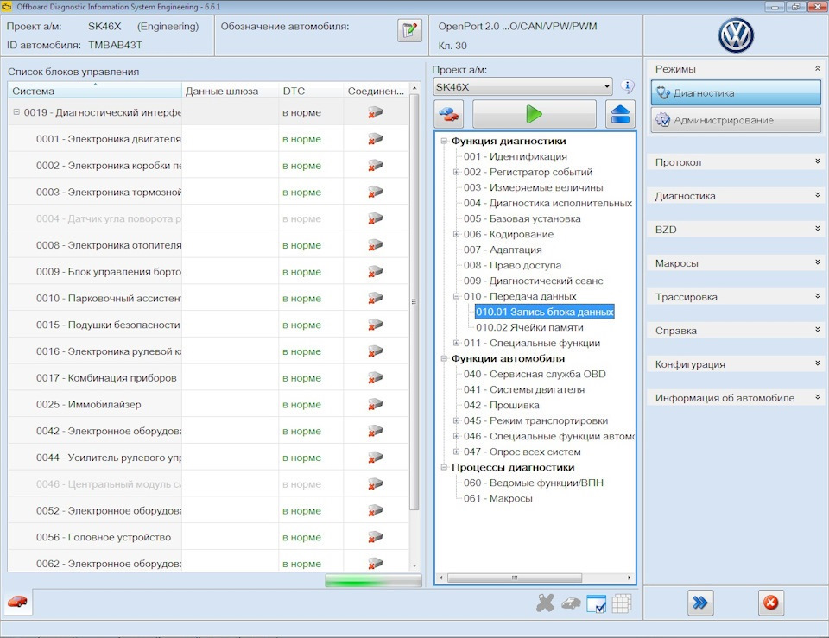Viewport: 829px width, 638px height.
Task: Collapse the 0019 - Диагностический интерфейс row
Action: tap(16, 112)
